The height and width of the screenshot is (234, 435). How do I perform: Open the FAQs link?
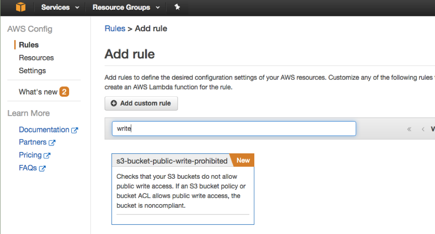click(28, 168)
